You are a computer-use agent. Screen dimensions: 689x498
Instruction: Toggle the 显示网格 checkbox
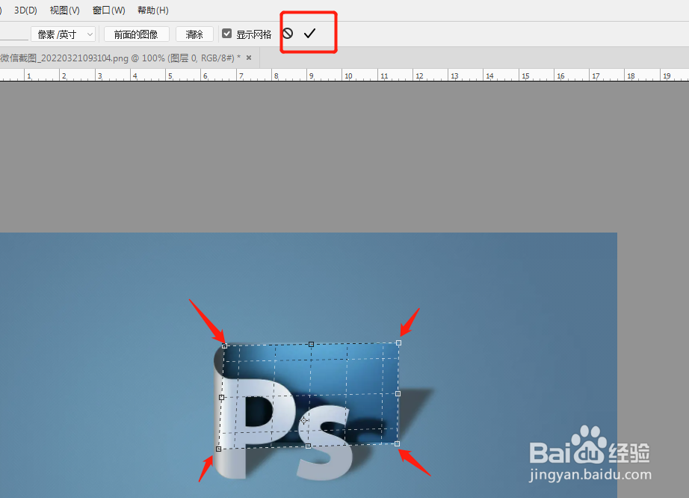(x=226, y=34)
